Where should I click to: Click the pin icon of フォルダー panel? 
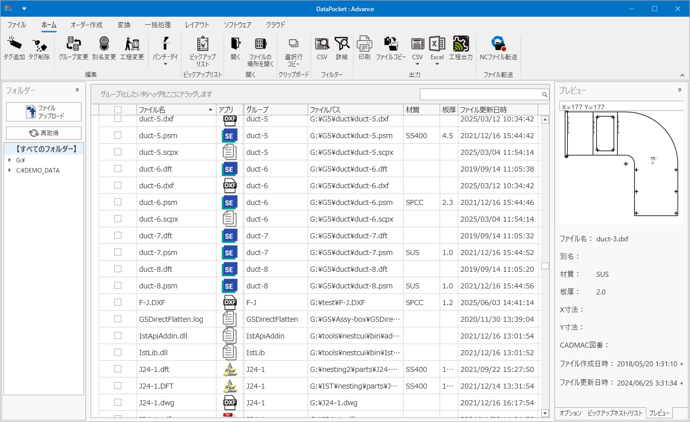[x=77, y=90]
